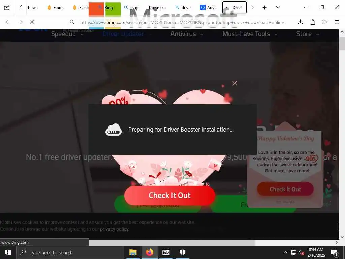Open the Extensions puzzle icon
Viewport: 345px width, 259px height.
pos(313,22)
